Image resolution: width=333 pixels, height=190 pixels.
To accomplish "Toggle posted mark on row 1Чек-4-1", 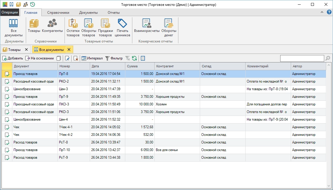I will 7,127.
